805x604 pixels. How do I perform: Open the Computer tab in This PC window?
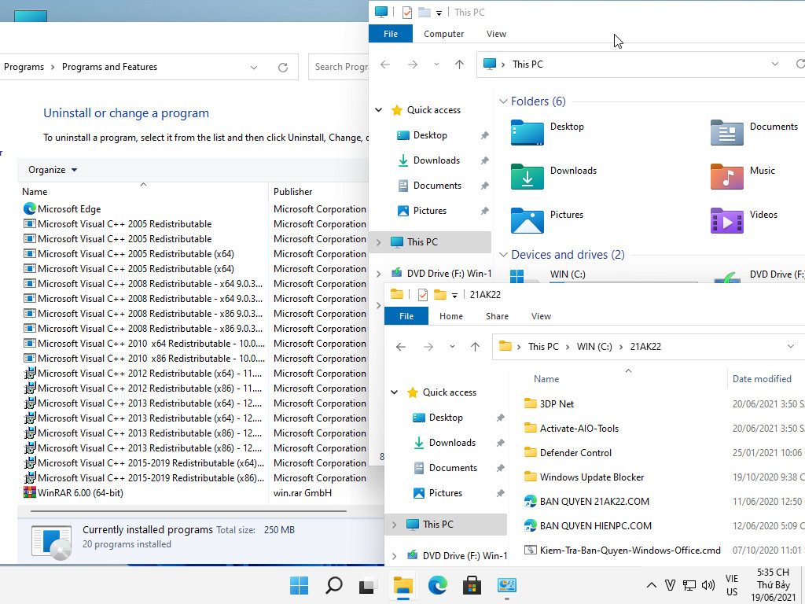[x=443, y=34]
